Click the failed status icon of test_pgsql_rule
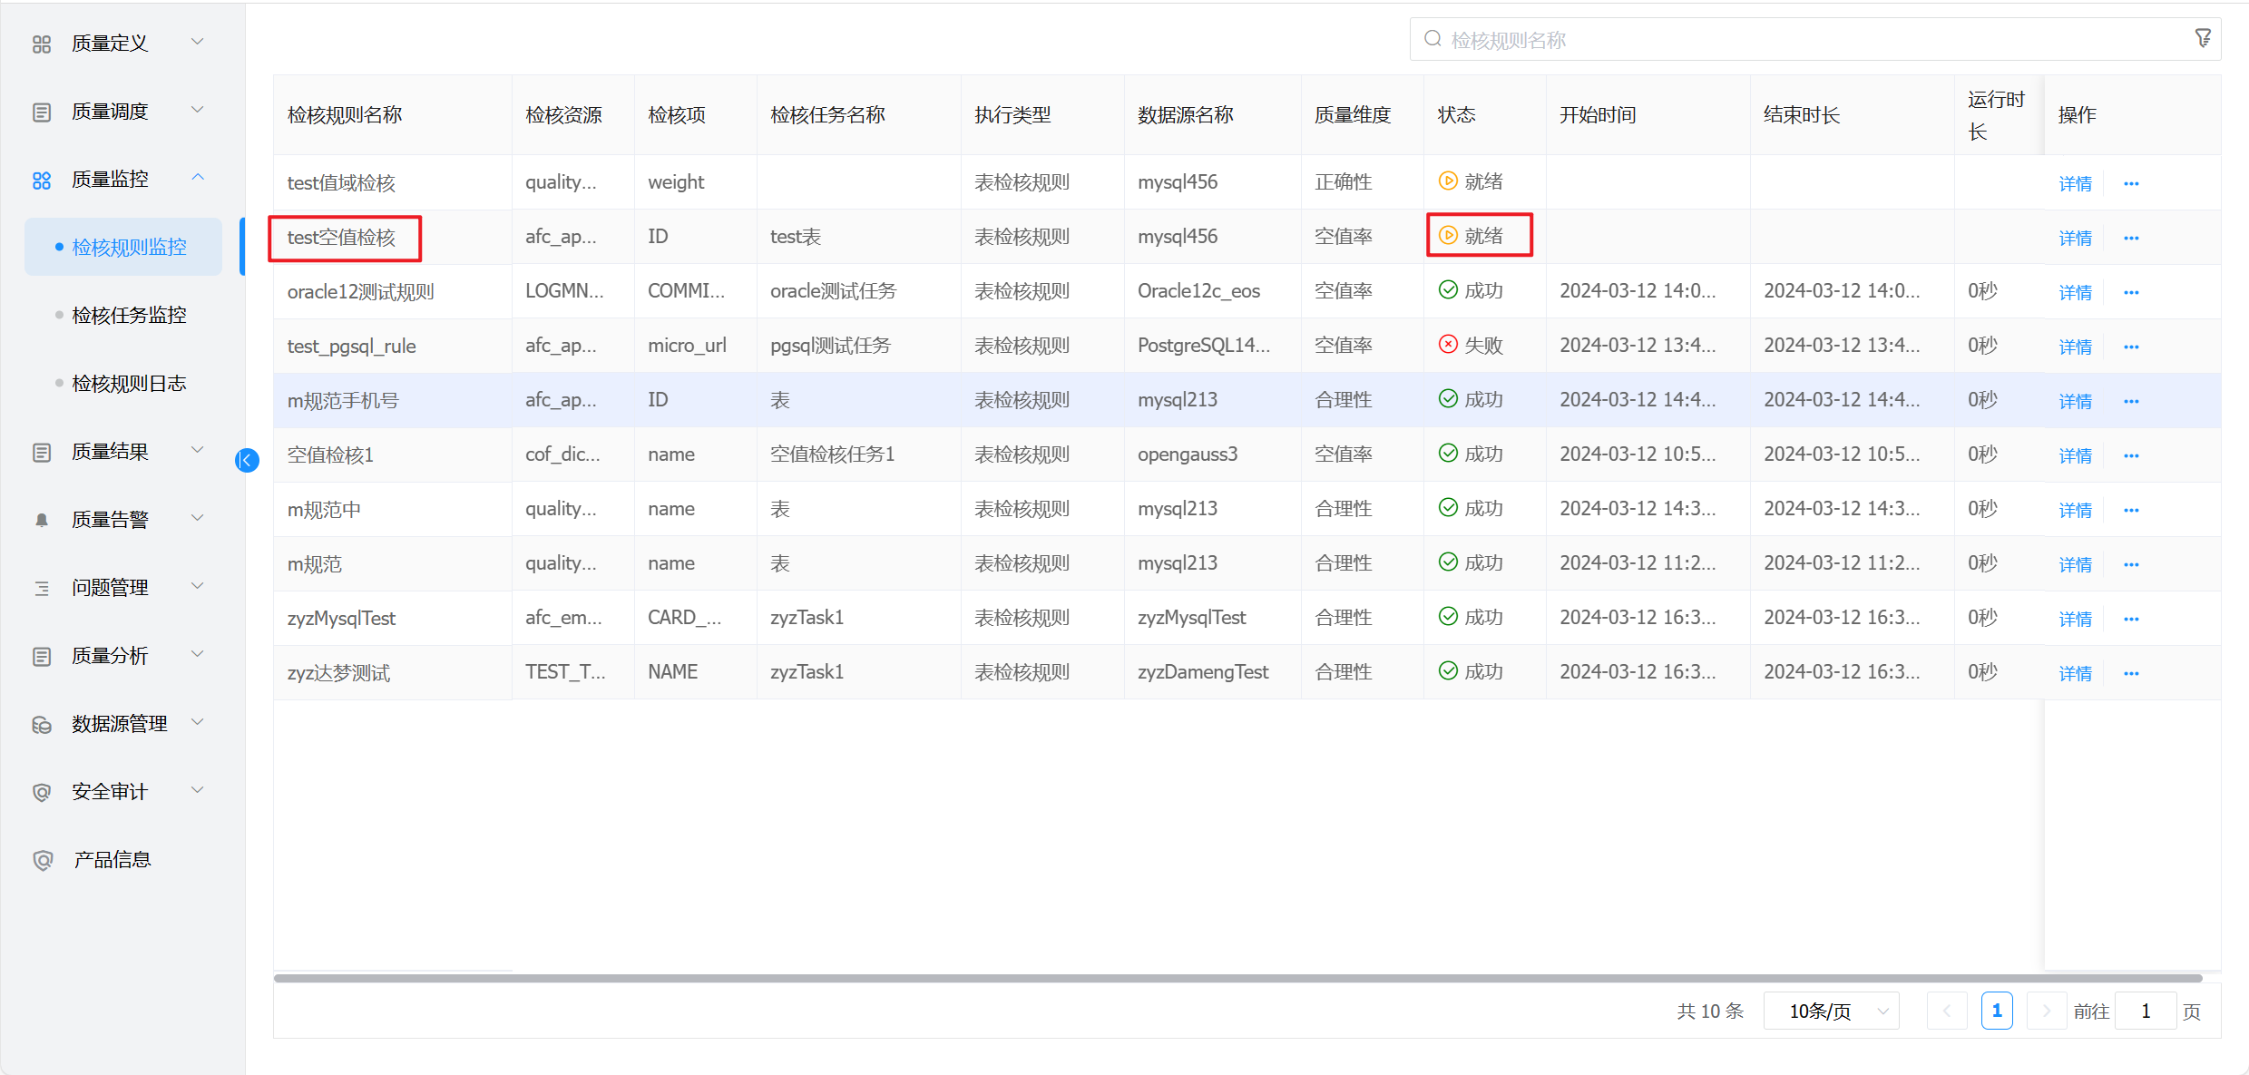Screen dimensions: 2249x1075 [x=1448, y=345]
